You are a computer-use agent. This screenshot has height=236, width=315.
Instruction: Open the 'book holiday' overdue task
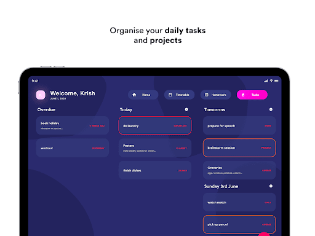73,125
